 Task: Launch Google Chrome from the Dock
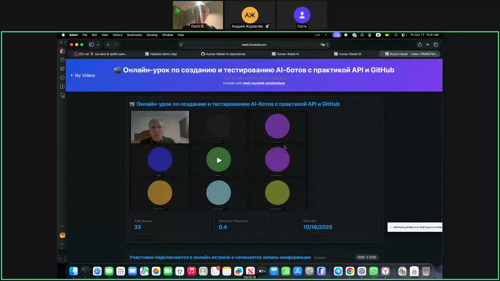[350, 271]
